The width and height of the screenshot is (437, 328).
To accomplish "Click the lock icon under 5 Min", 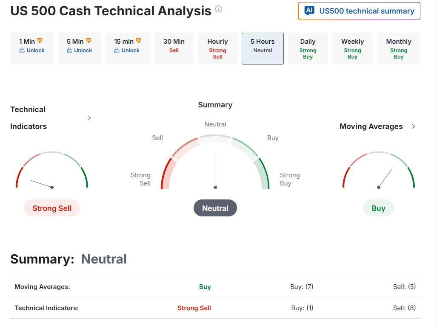I will click(69, 50).
